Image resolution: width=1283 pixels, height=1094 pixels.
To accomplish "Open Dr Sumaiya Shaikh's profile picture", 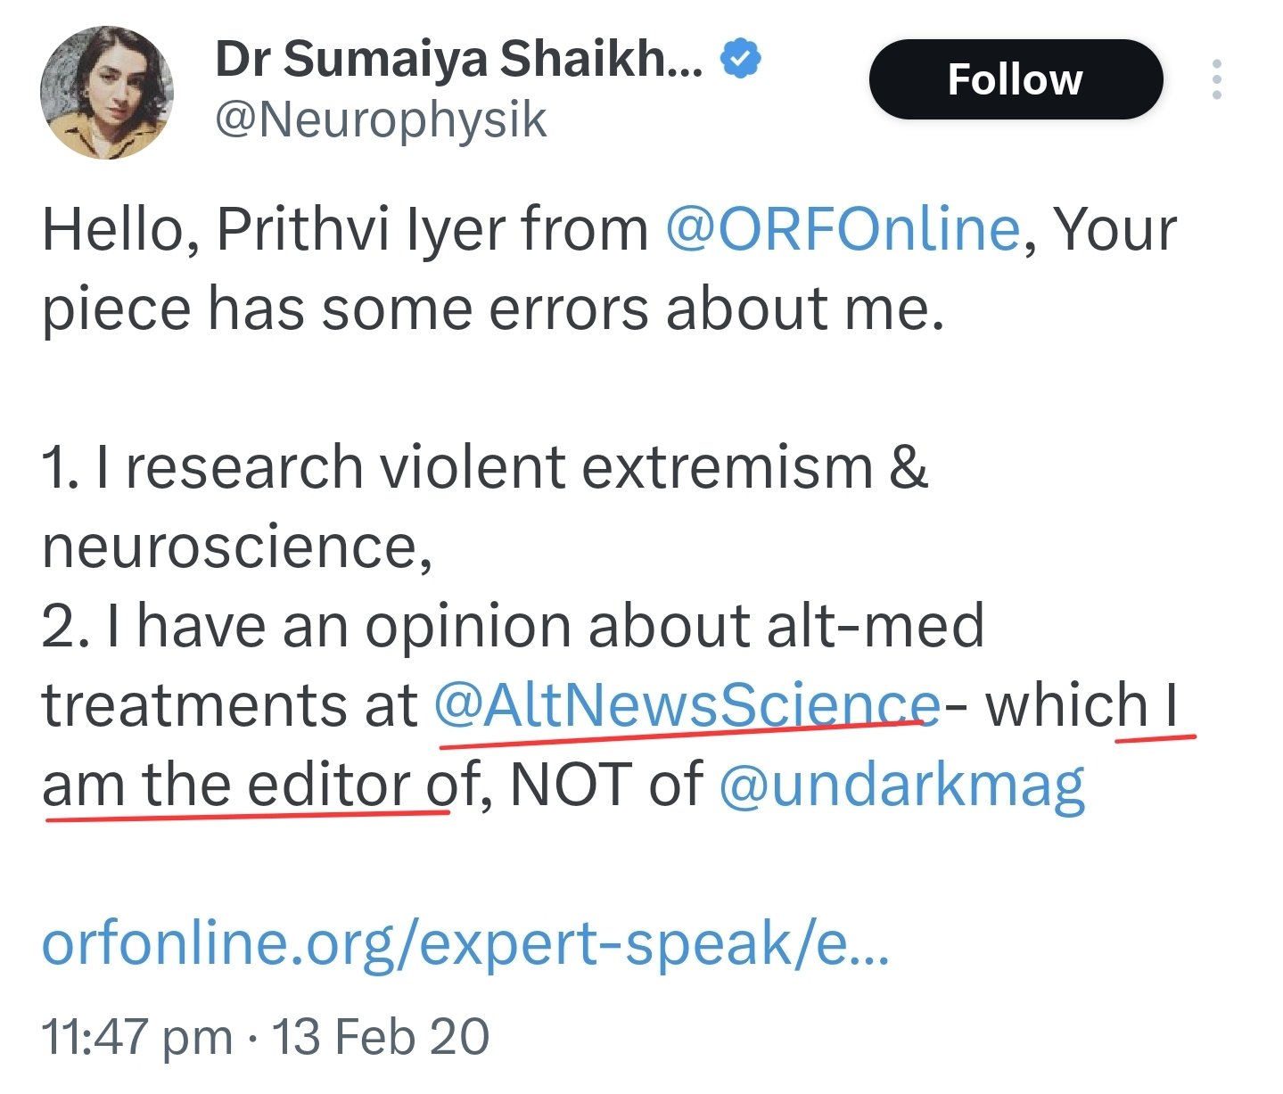I will (x=107, y=93).
